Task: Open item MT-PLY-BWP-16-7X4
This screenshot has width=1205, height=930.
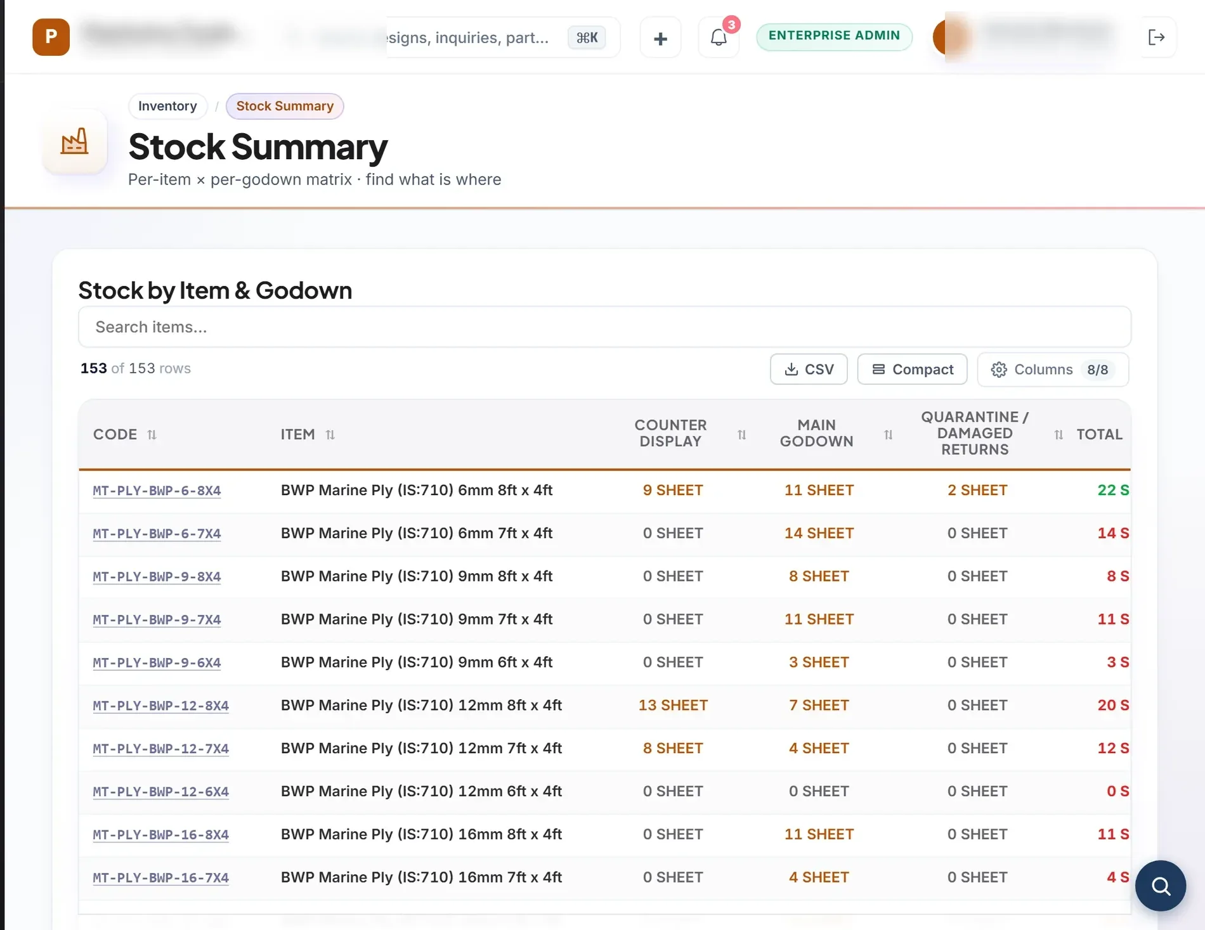Action: pos(160,878)
